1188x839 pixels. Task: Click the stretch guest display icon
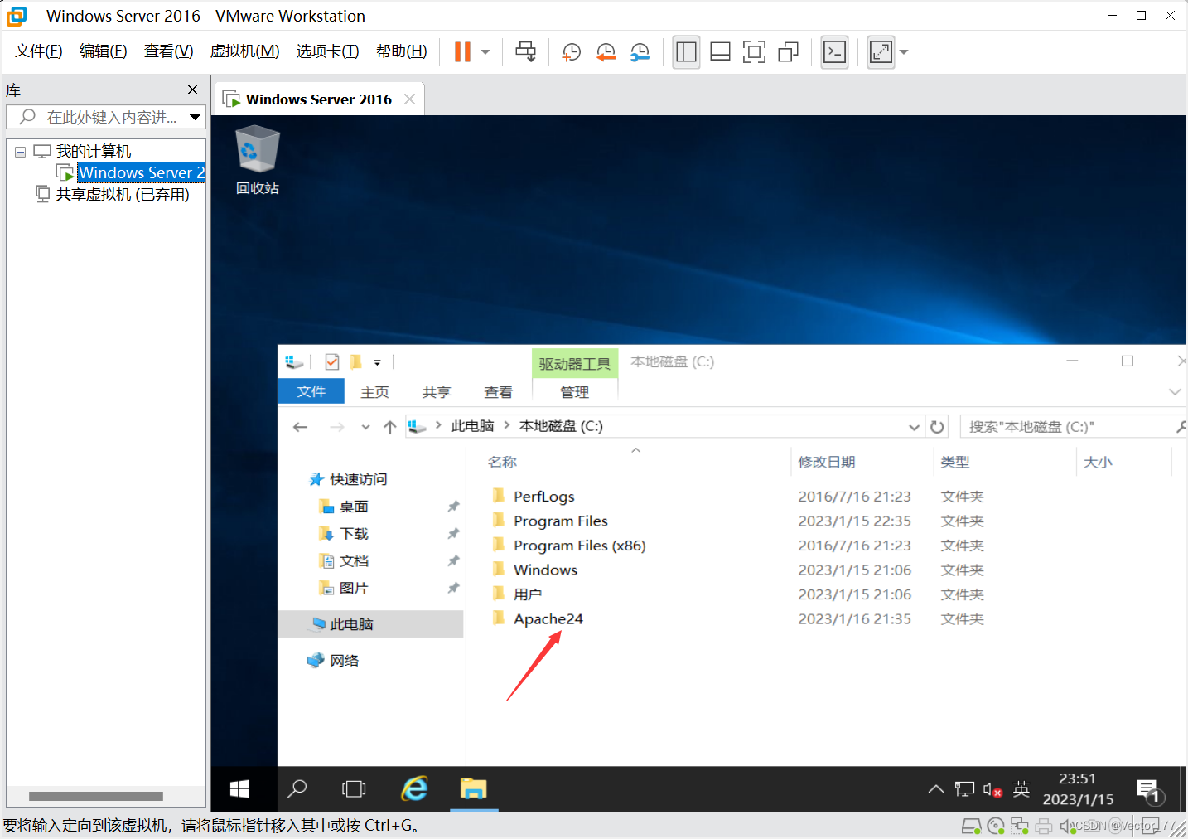click(x=881, y=52)
